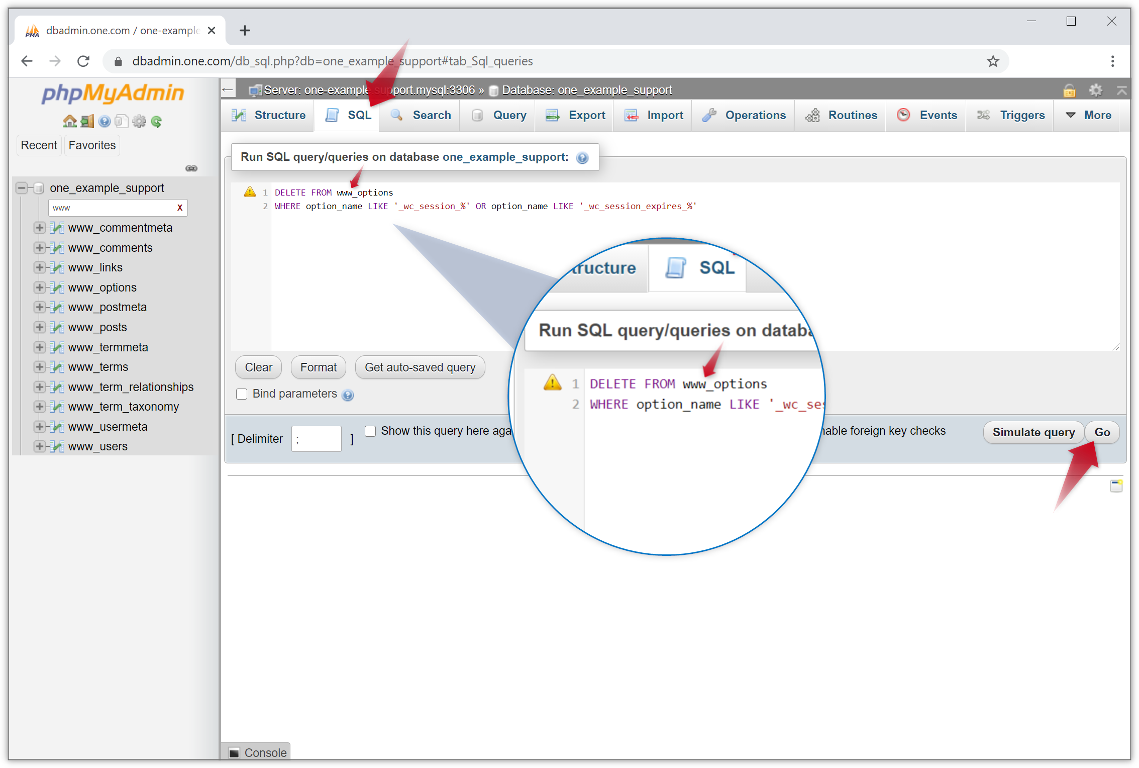
Task: Clear the table filter with red X
Action: 180,208
